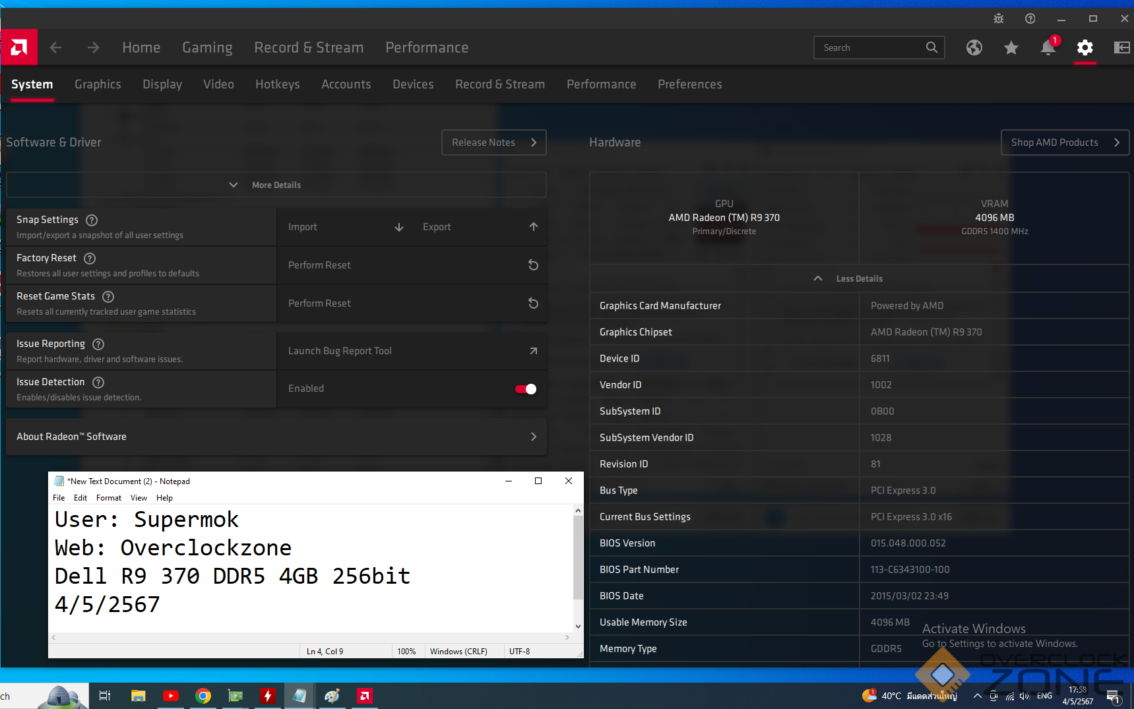The image size is (1134, 709).
Task: Click the AMD logo home icon
Action: coord(19,47)
